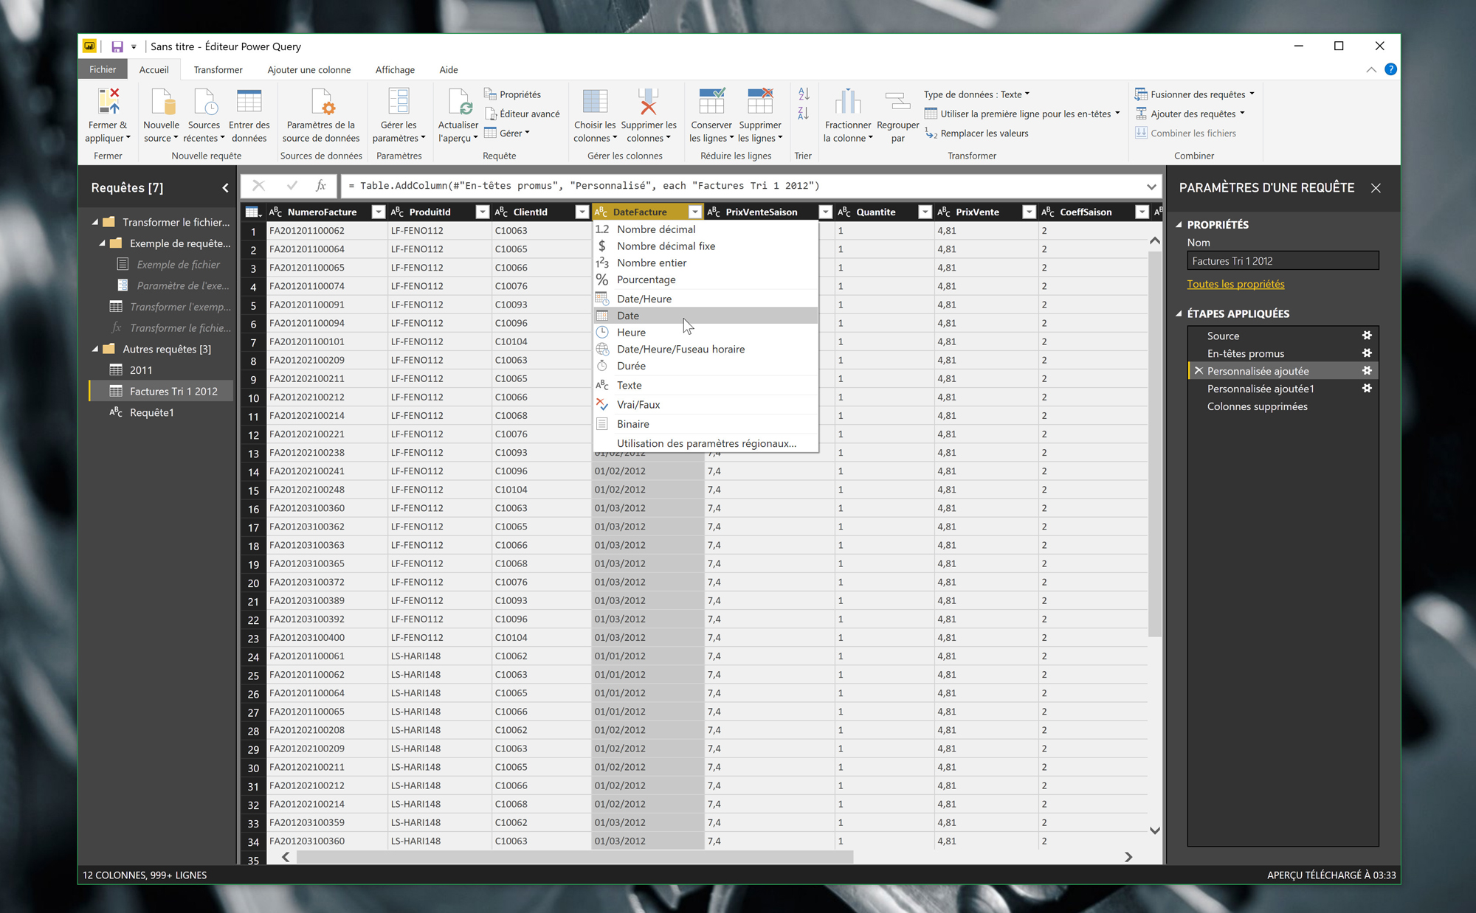Image resolution: width=1476 pixels, height=913 pixels.
Task: Open DateFacture column filter dropdown
Action: [x=694, y=212]
